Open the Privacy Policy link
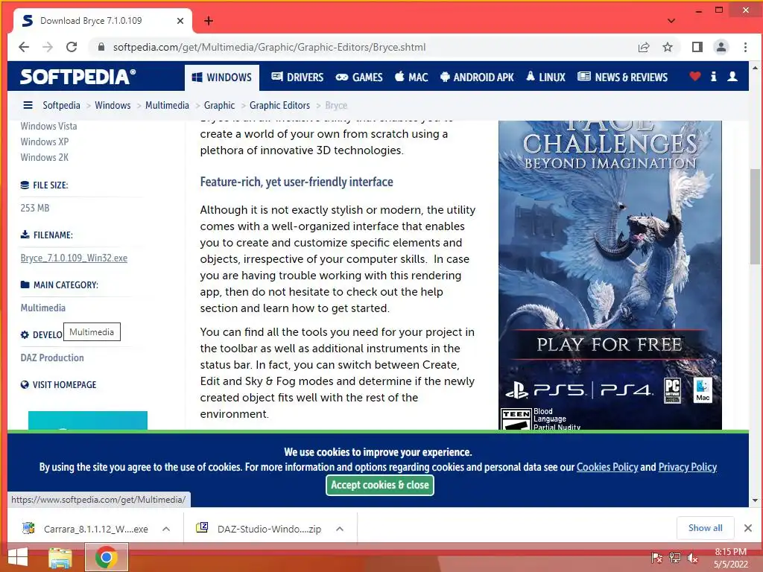The width and height of the screenshot is (763, 572). tap(688, 467)
